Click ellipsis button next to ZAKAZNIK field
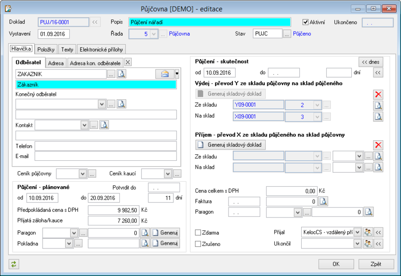Screen dimensions: 401x276 [x=111, y=74]
